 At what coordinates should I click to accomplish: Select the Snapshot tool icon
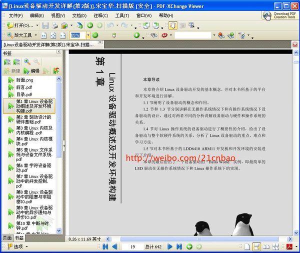click(x=182, y=25)
